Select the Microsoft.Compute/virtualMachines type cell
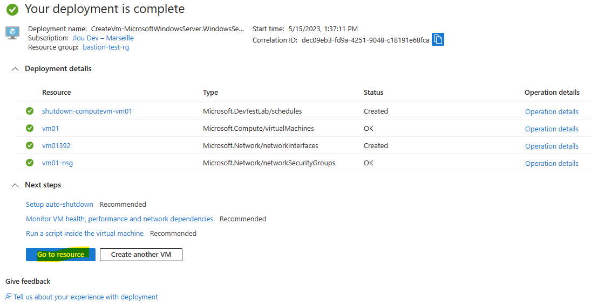The width and height of the screenshot is (591, 308). point(258,129)
